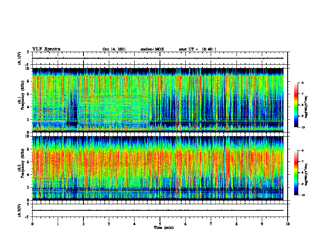
Task: Click time axis tick label "1"
Action: click(x=58, y=224)
